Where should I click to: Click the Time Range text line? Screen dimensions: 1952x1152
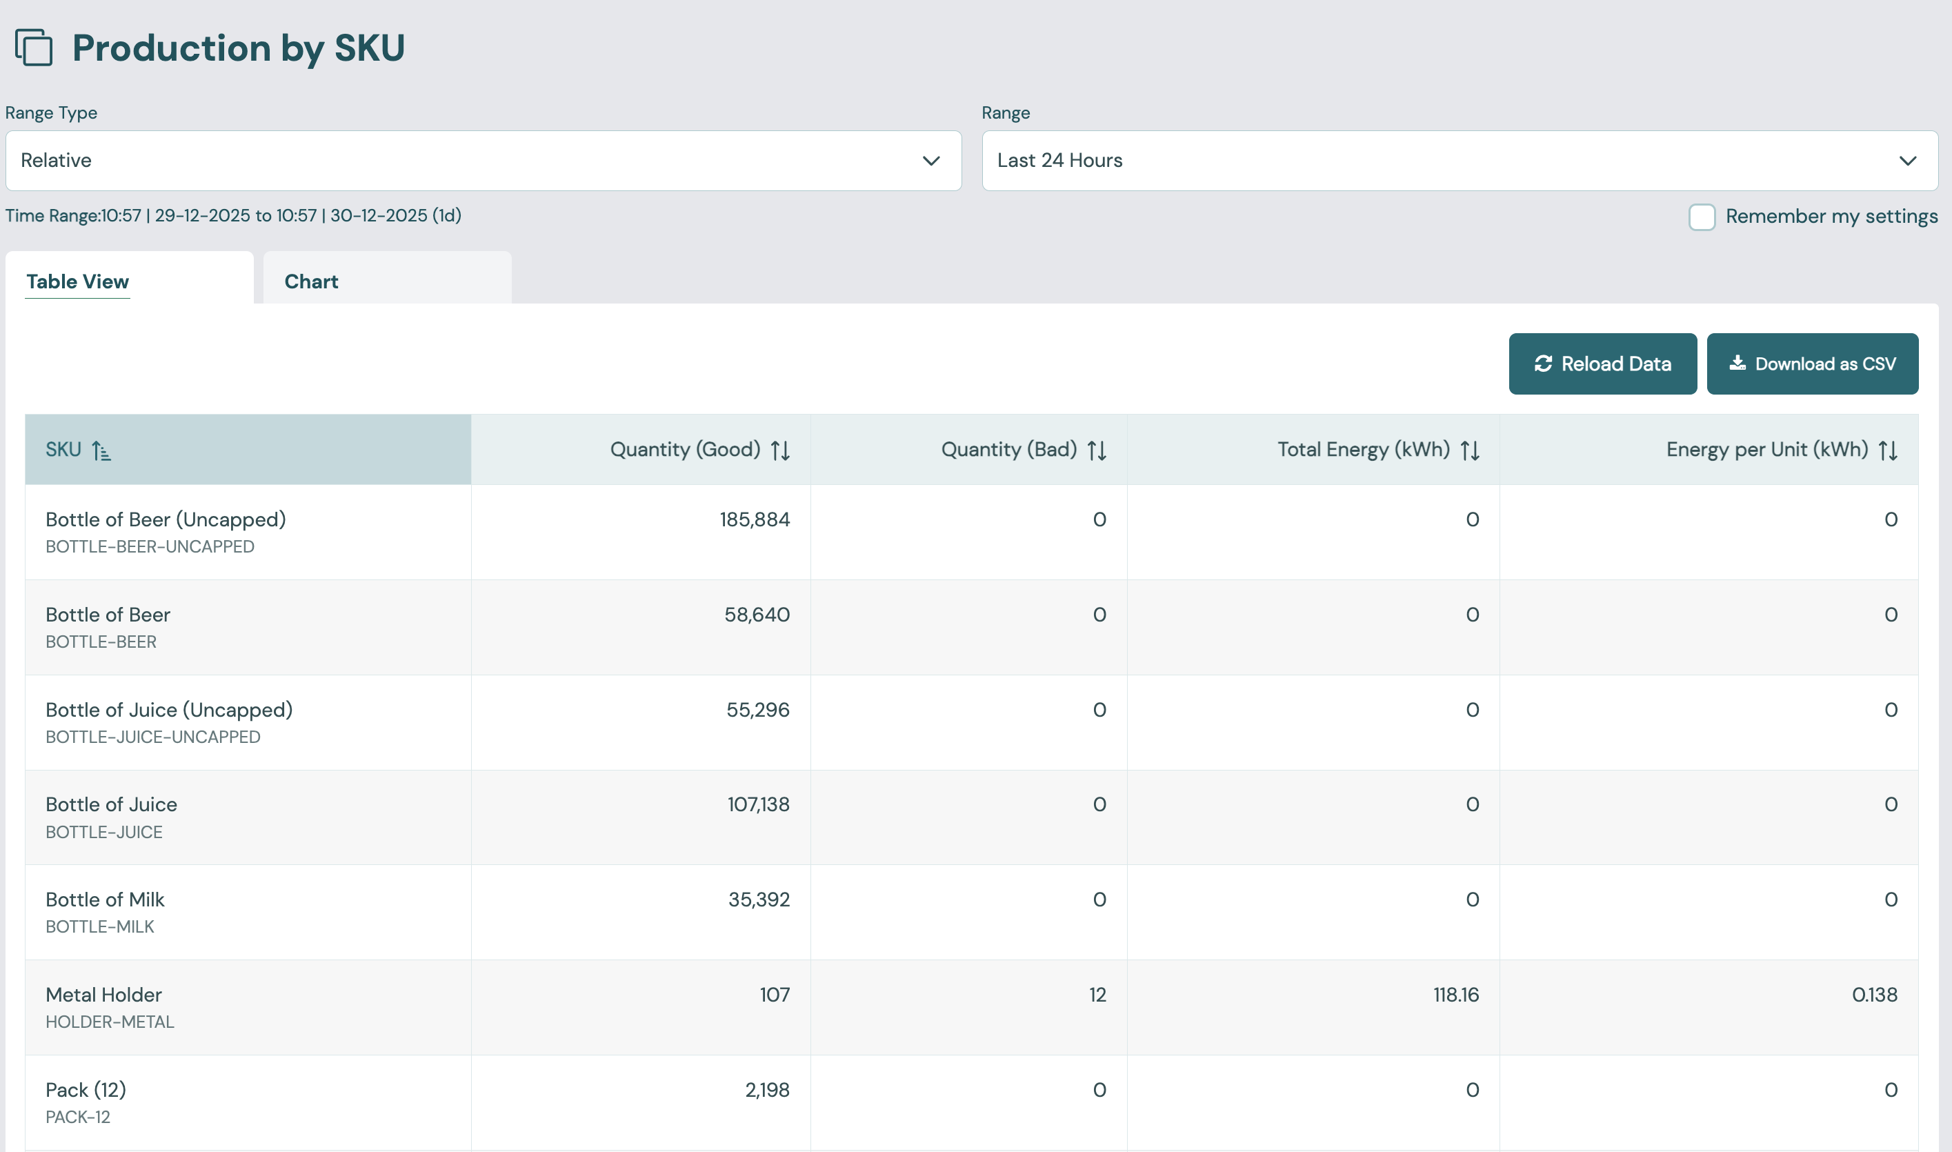tap(234, 216)
